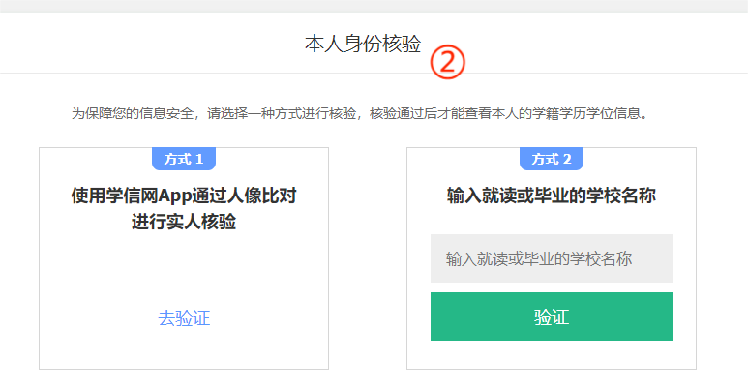Click blank space above the 去验证 link
Viewport: 748px width, 392px height.
184,271
